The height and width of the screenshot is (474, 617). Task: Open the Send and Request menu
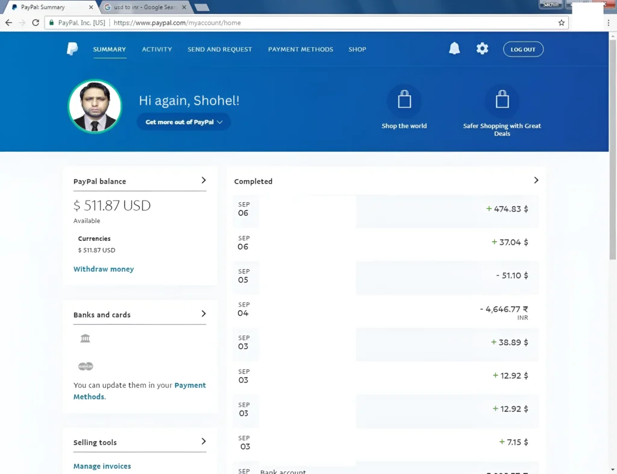219,49
